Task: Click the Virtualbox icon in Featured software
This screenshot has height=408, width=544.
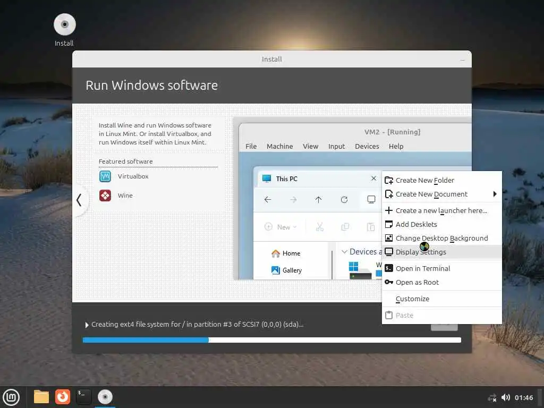Action: (x=105, y=176)
